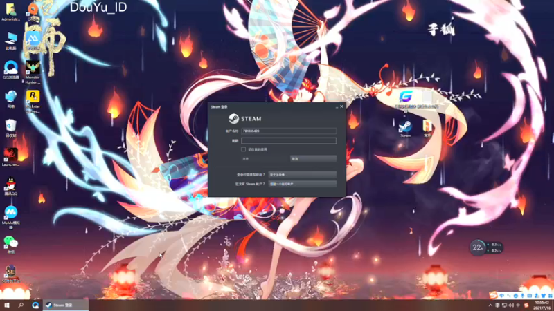
Task: Click Sogou toolbar microphone voice input
Action: (523, 296)
